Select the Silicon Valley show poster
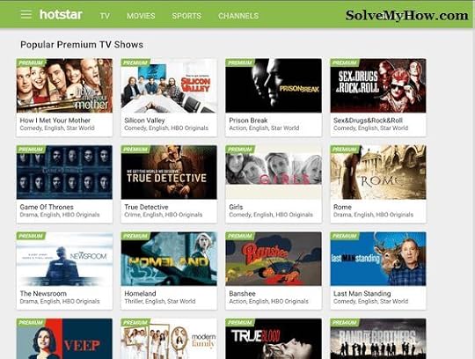 (x=169, y=85)
